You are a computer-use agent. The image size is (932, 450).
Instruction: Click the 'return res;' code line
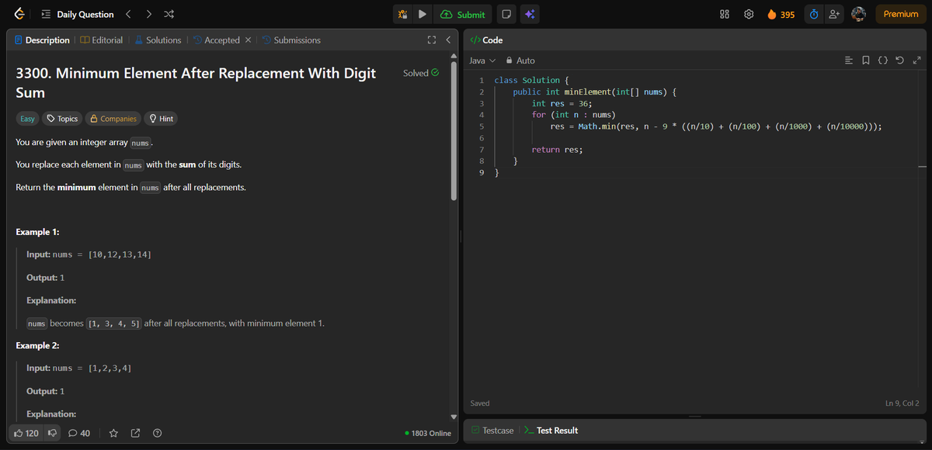(x=557, y=150)
